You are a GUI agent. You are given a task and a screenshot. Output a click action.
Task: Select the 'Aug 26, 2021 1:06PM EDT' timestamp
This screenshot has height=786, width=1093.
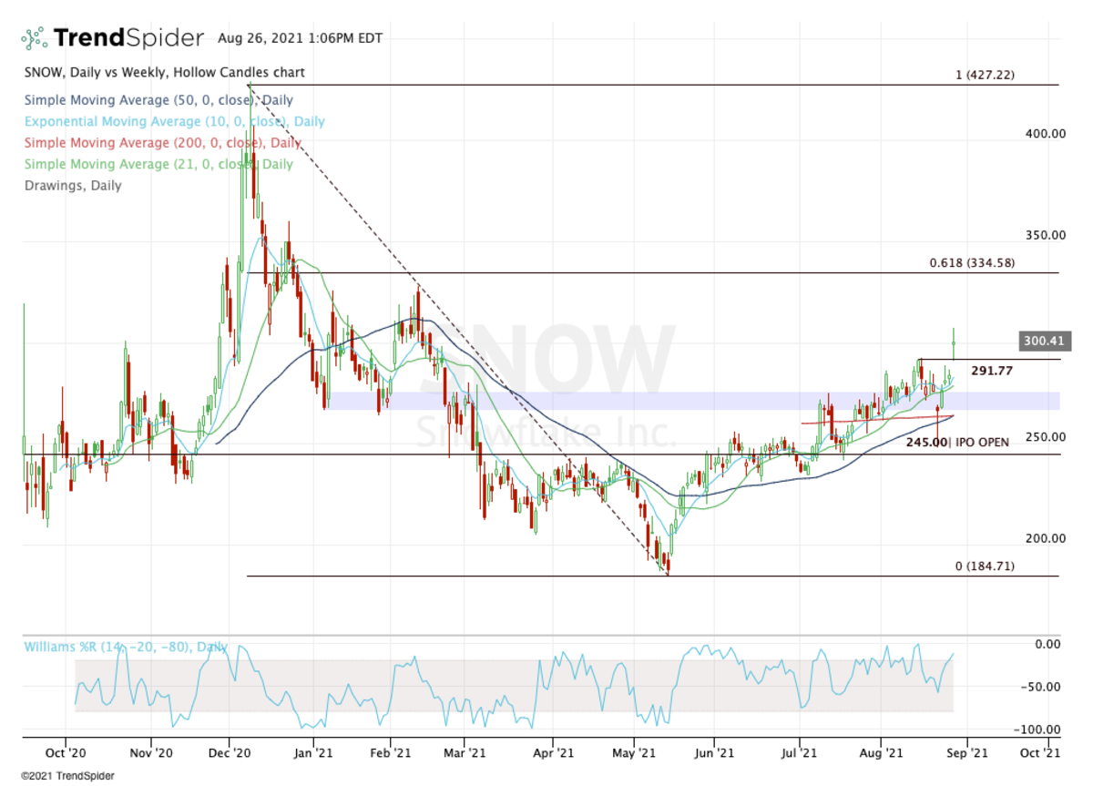point(301,38)
